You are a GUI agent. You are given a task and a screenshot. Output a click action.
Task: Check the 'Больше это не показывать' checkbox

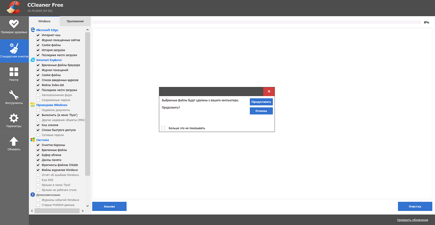[x=163, y=128]
